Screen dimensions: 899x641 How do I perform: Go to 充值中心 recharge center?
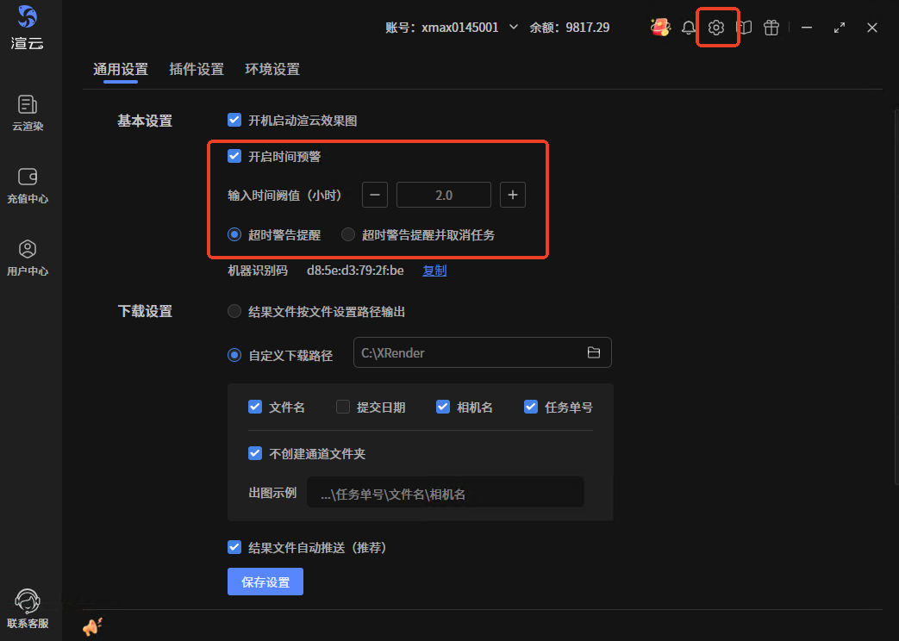pyautogui.click(x=28, y=184)
